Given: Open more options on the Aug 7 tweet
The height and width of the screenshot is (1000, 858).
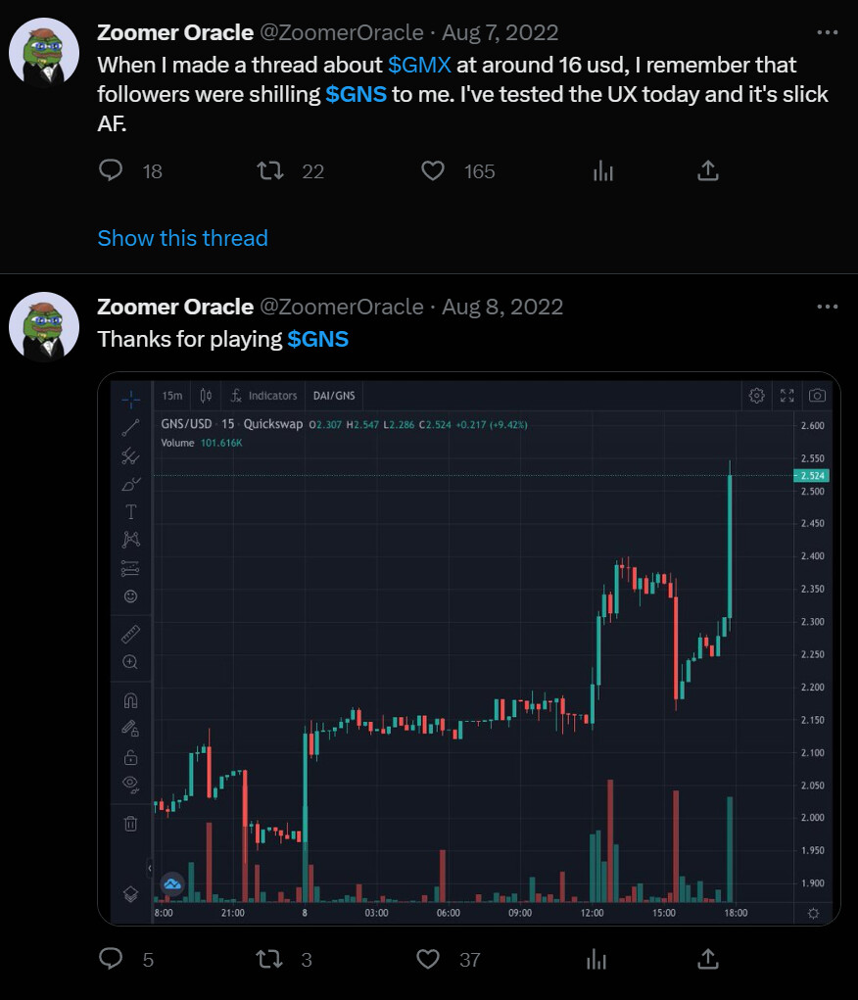Looking at the screenshot, I should [x=828, y=32].
